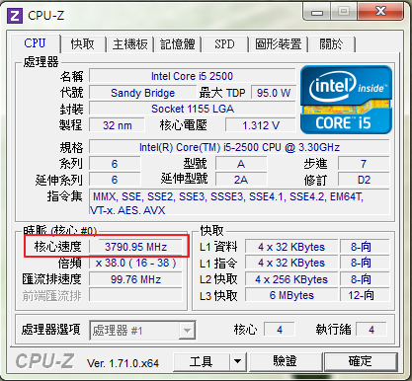
Task: Open the 主機板 tab
Action: (x=130, y=44)
